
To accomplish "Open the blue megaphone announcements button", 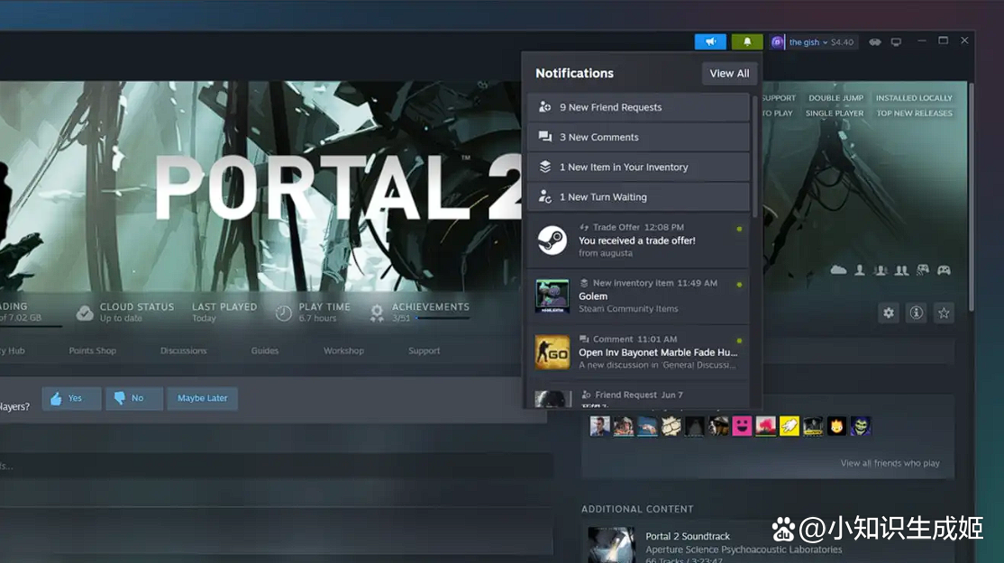I will 710,41.
